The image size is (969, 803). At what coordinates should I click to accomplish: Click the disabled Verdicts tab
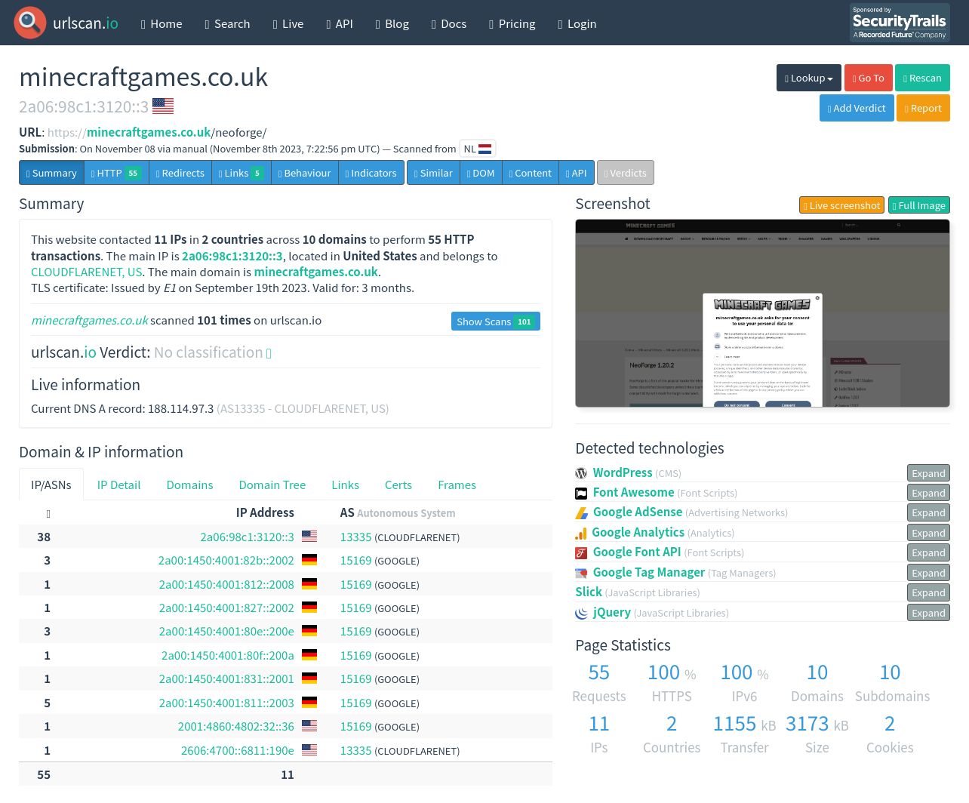[x=626, y=173]
